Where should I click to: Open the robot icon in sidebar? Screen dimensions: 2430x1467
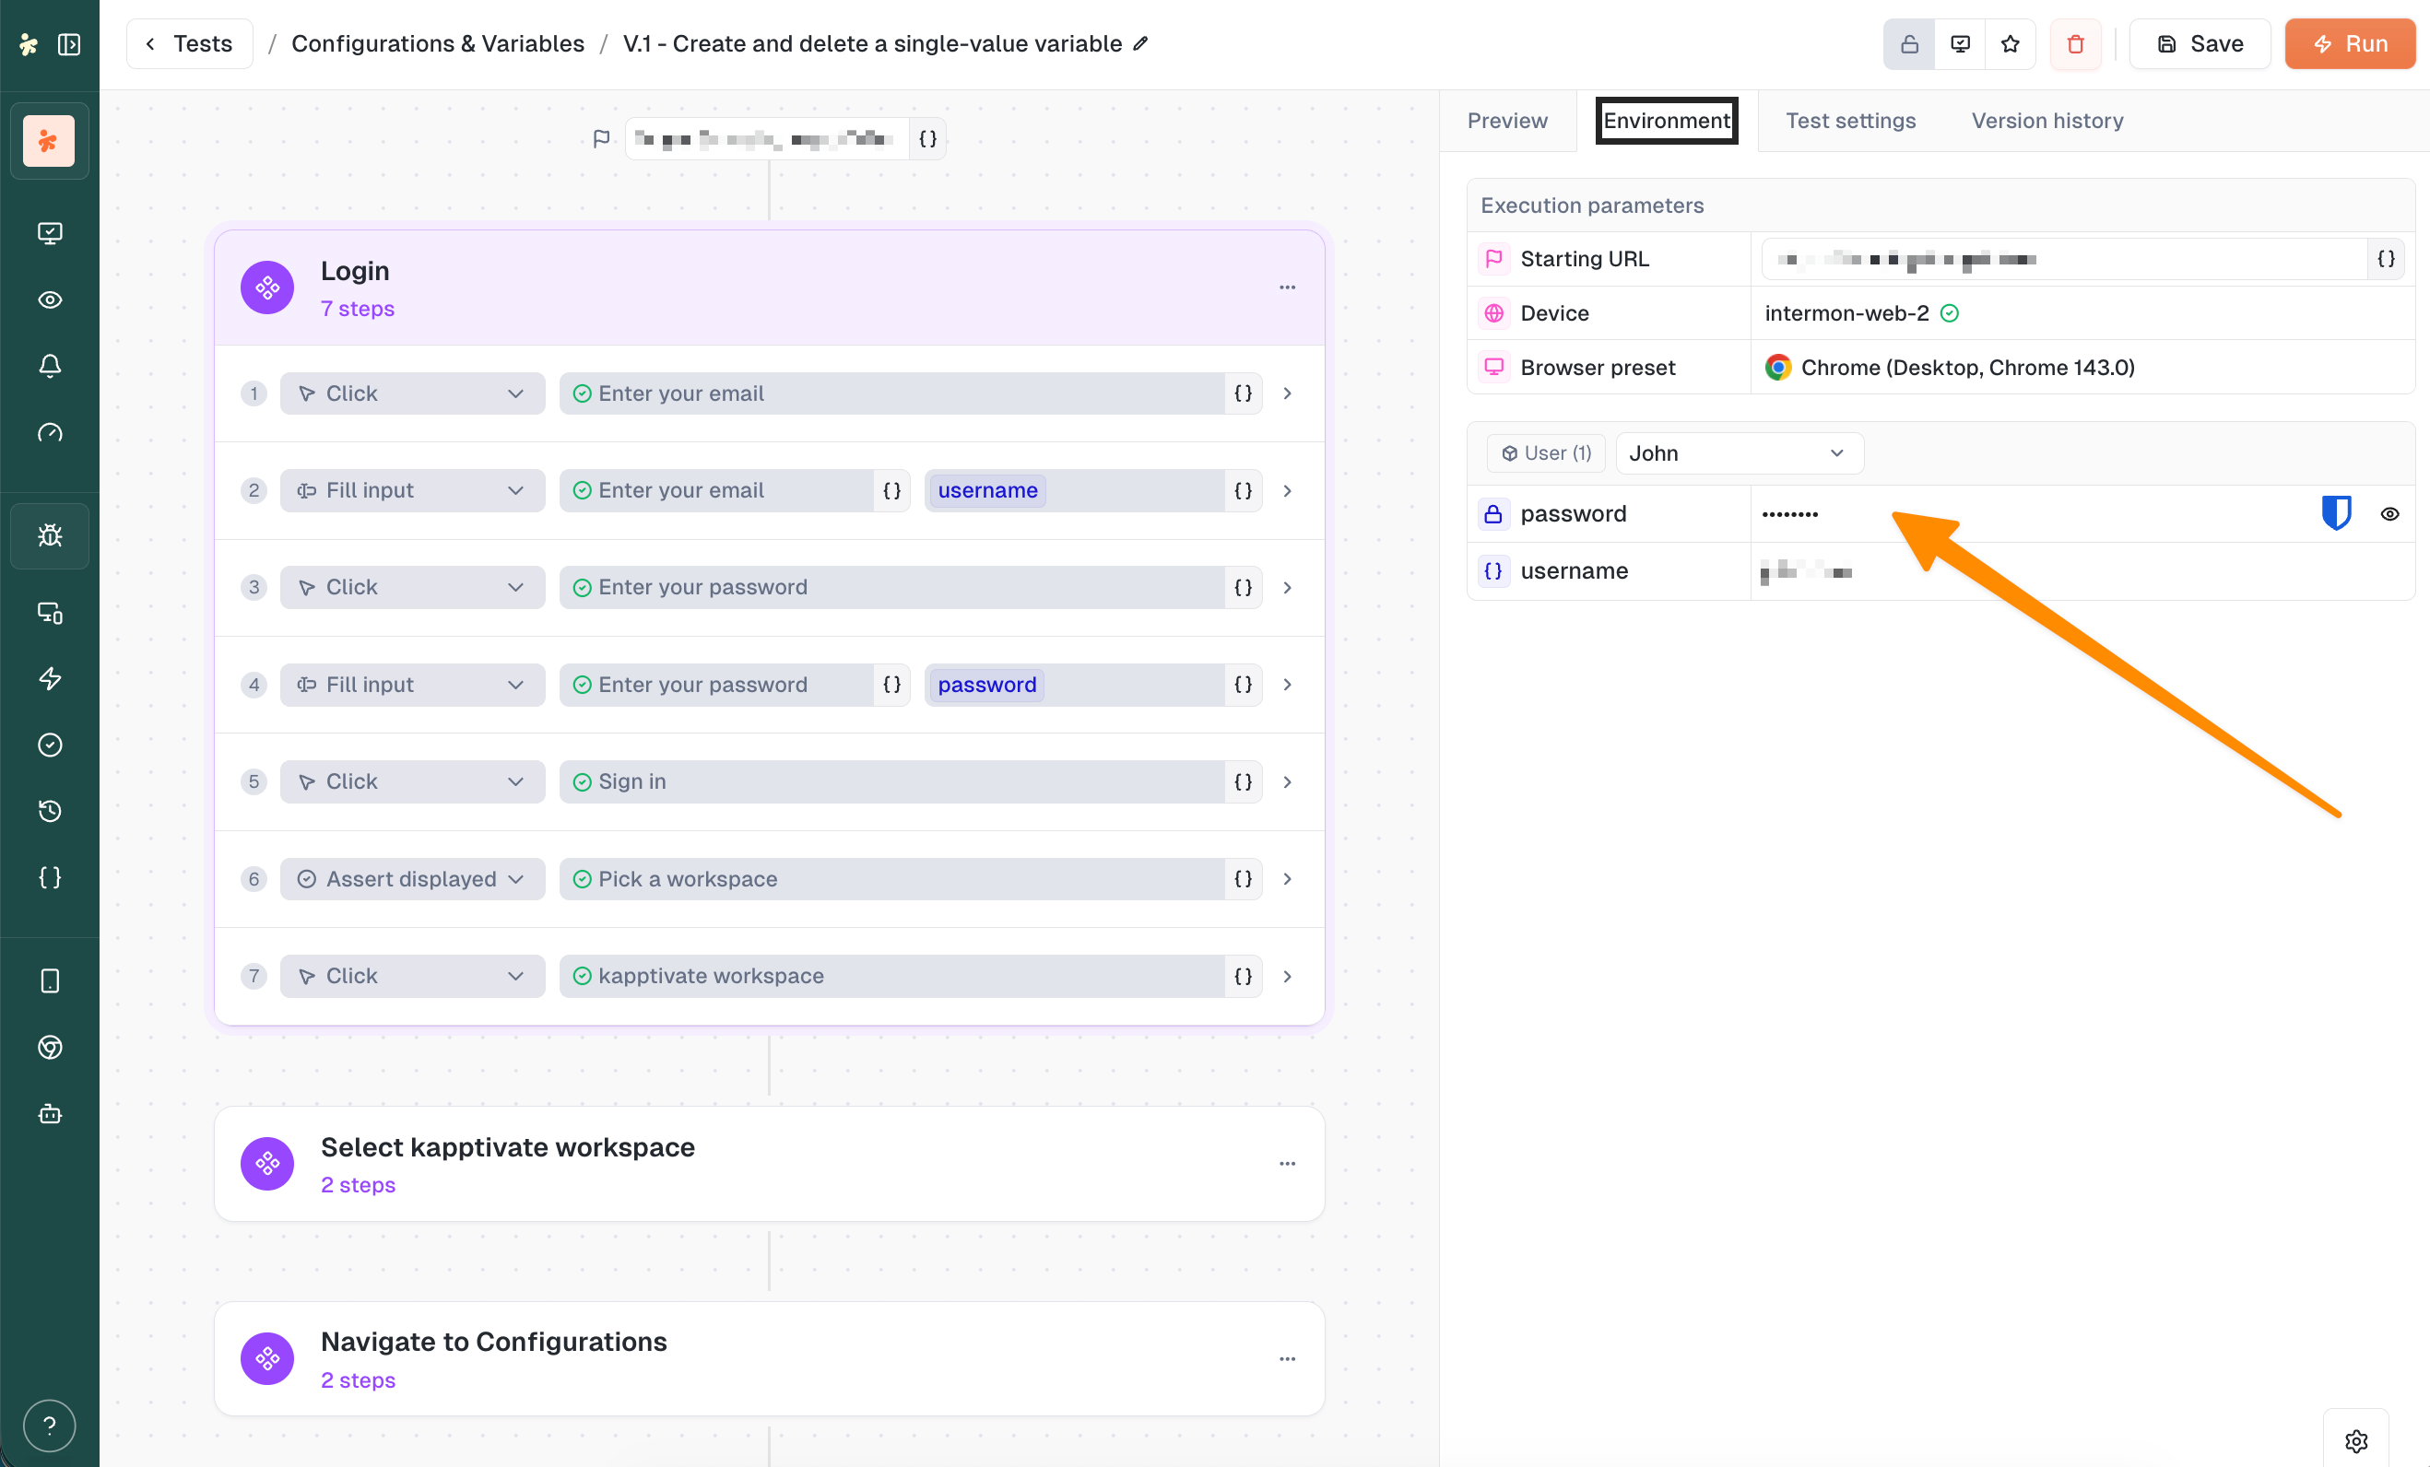pyautogui.click(x=49, y=1114)
